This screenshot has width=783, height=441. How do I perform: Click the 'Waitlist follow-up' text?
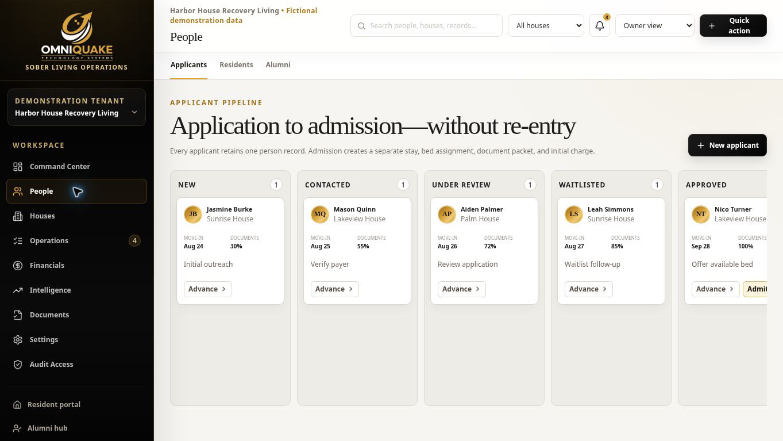point(592,264)
